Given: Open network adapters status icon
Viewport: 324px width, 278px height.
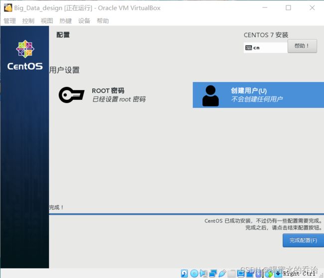Looking at the screenshot, I should 213,274.
